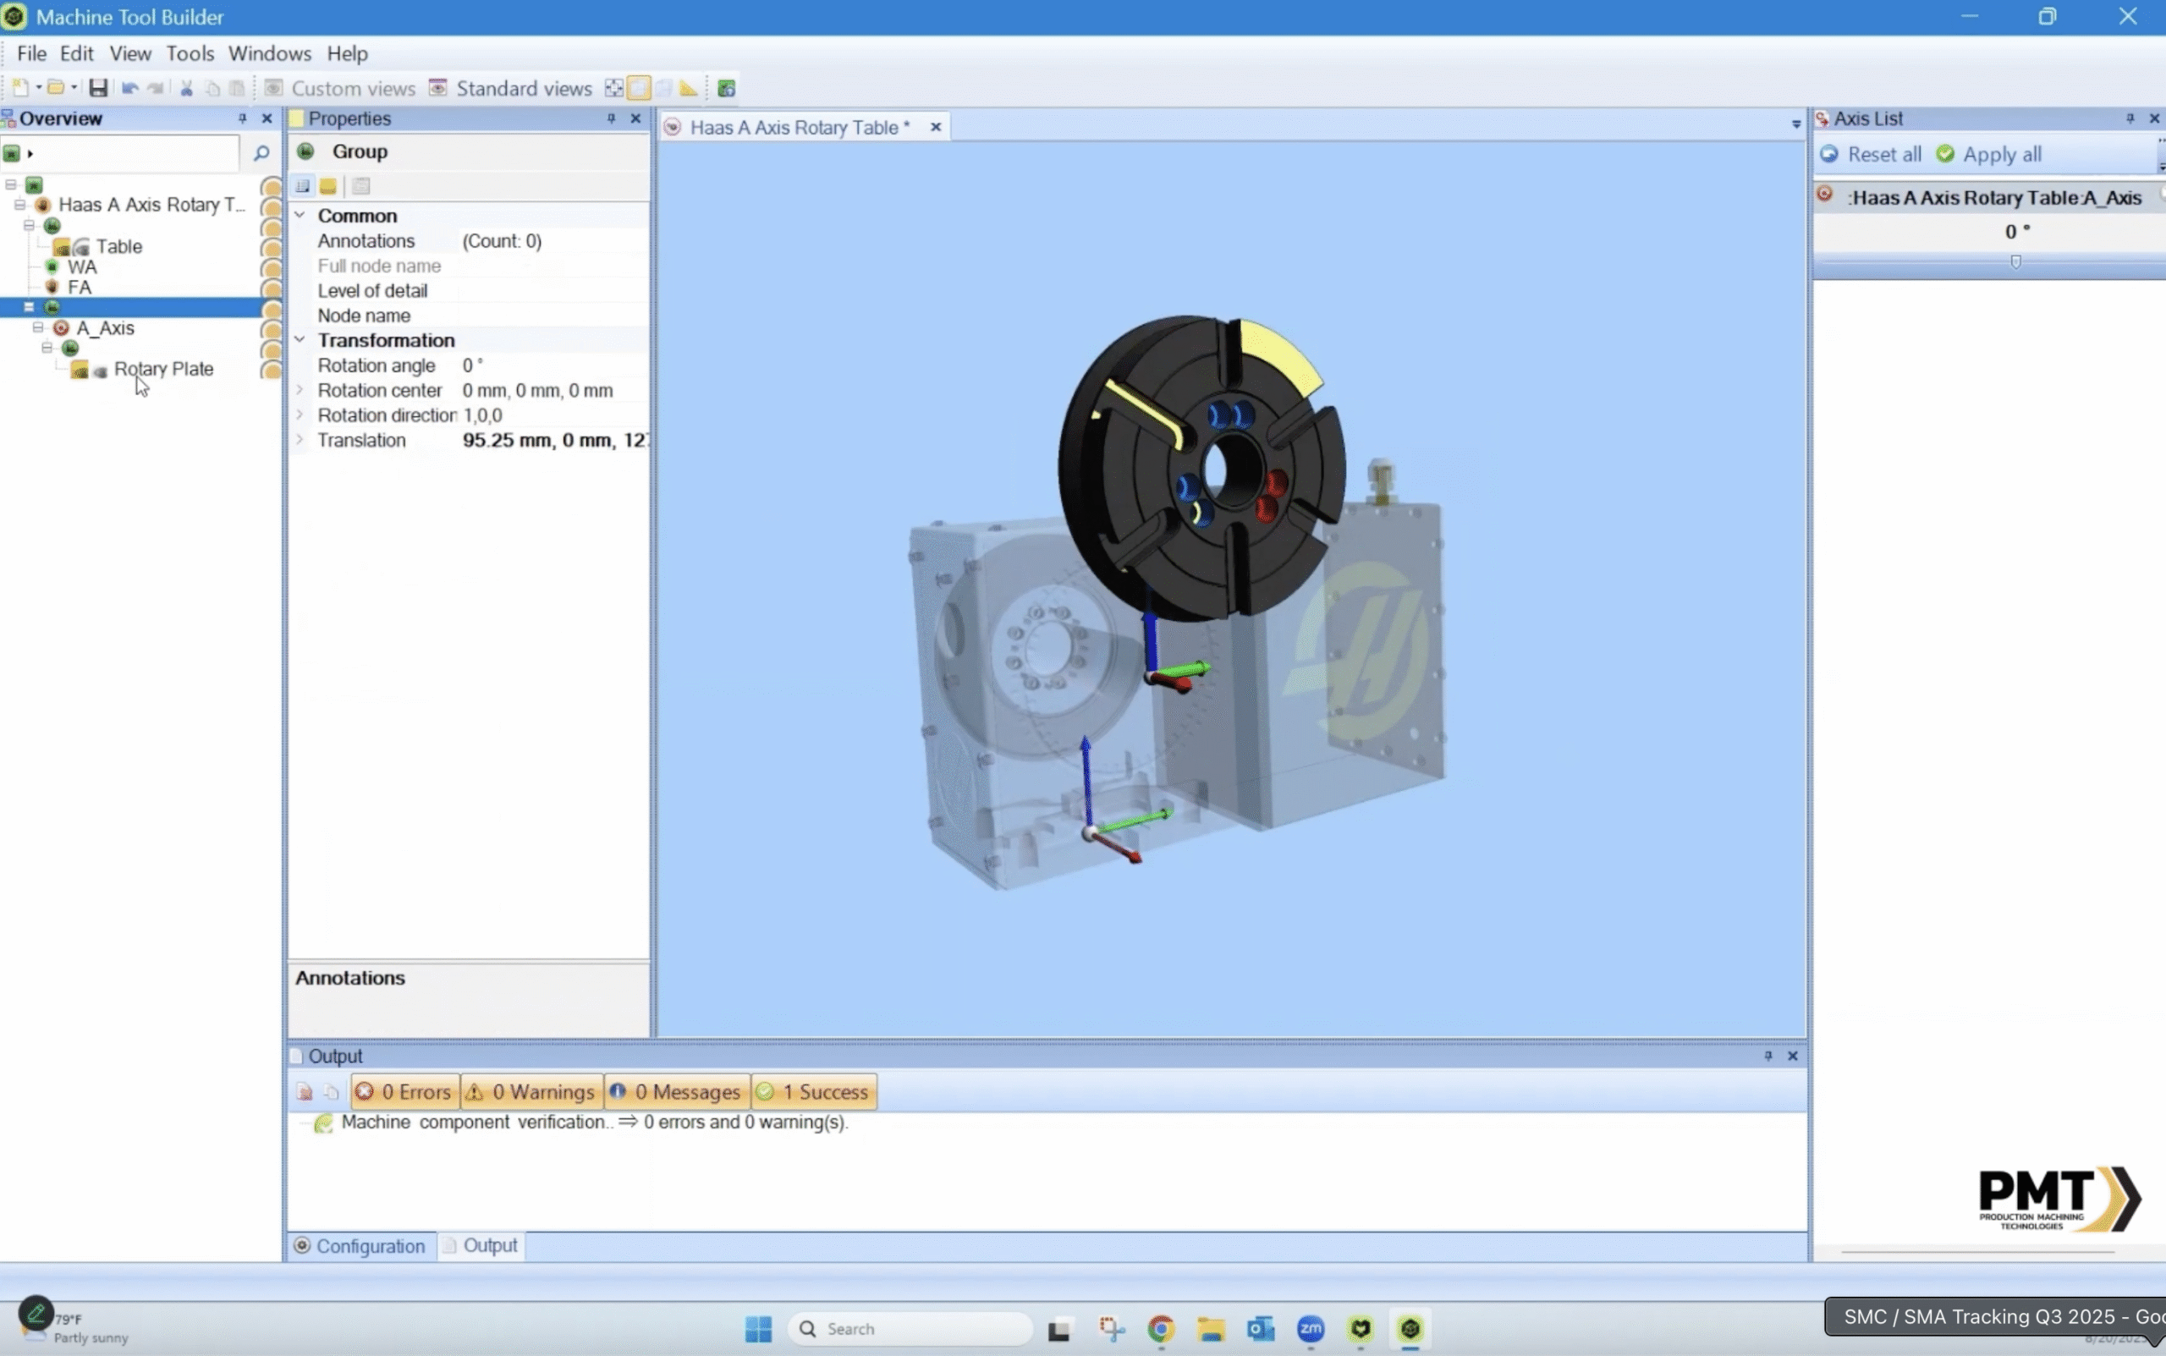This screenshot has height=1356, width=2166.
Task: Toggle the 0 Messages filter button
Action: coord(678,1091)
